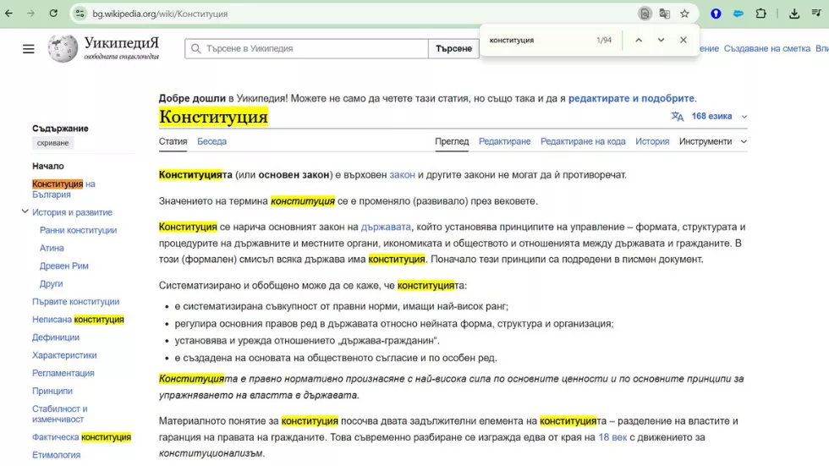This screenshot has width=829, height=466.
Task: Click the browser back arrow
Action: coord(9,14)
